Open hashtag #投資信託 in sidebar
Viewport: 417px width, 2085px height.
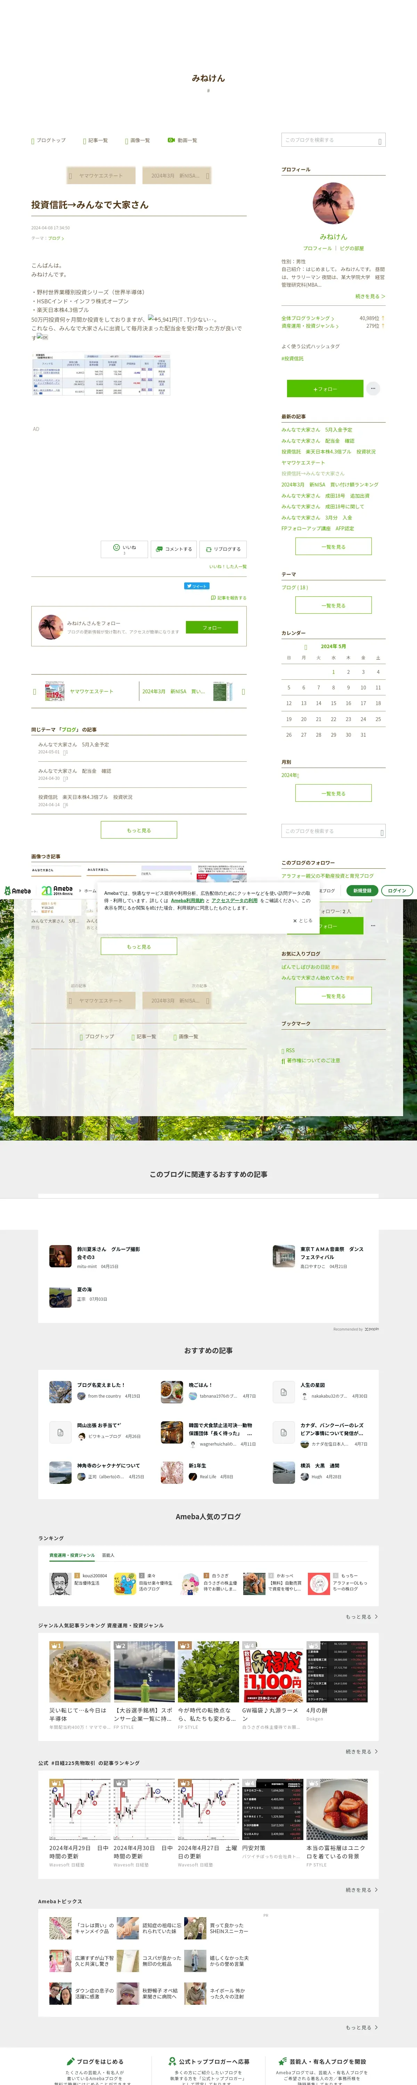click(x=292, y=359)
